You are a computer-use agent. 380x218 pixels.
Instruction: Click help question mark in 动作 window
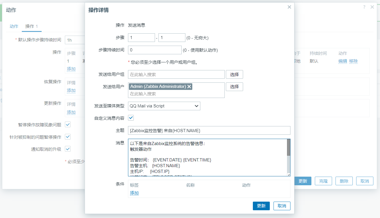365,7
